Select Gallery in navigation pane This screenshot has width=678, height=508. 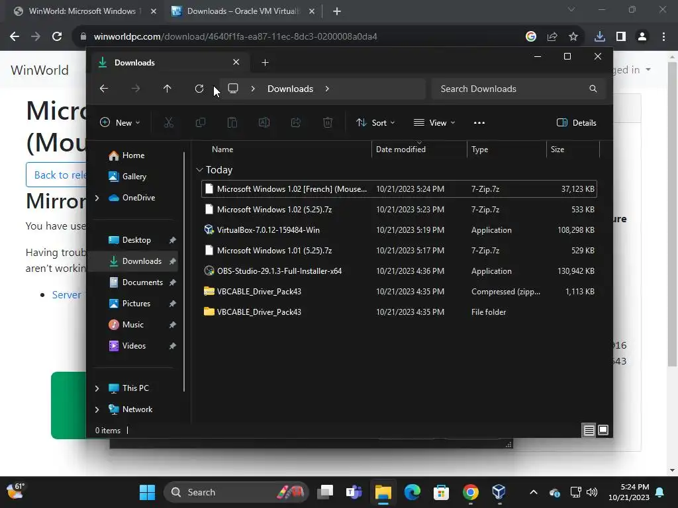coord(128,177)
